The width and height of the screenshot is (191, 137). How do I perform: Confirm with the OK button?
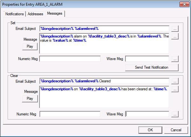[150, 130]
